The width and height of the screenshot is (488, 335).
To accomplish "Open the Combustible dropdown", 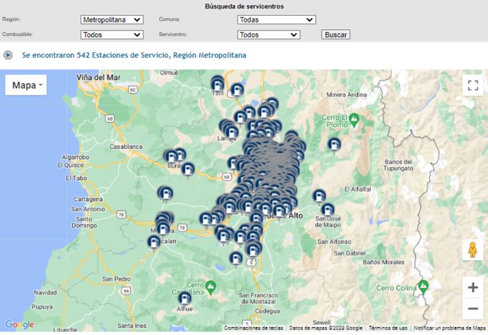I will 112,35.
